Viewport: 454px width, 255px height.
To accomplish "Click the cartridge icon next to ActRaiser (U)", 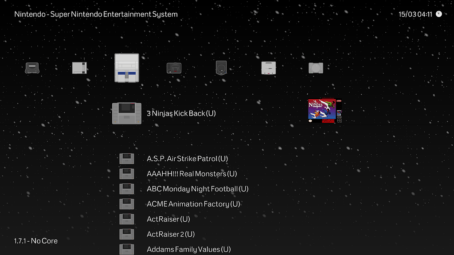I will pos(127,219).
